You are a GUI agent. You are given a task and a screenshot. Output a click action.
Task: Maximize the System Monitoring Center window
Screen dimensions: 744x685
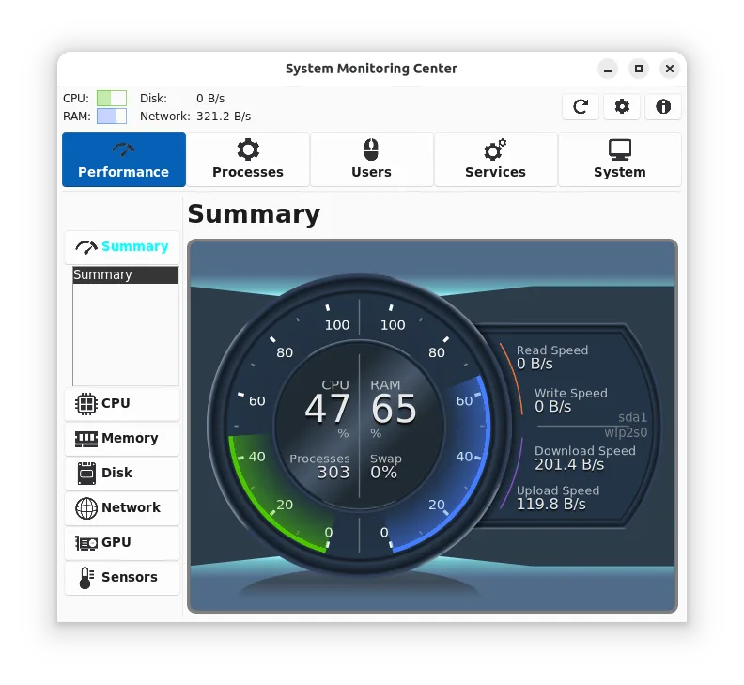(639, 69)
